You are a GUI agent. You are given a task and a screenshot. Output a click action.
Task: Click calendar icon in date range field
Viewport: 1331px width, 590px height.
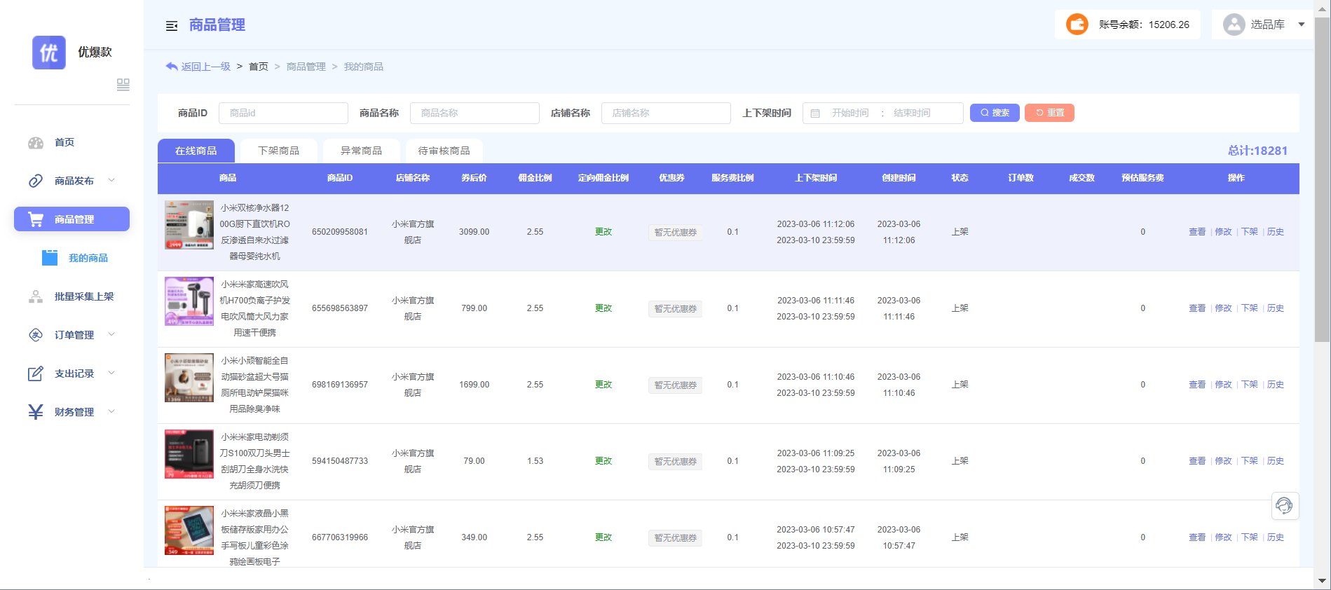(815, 114)
